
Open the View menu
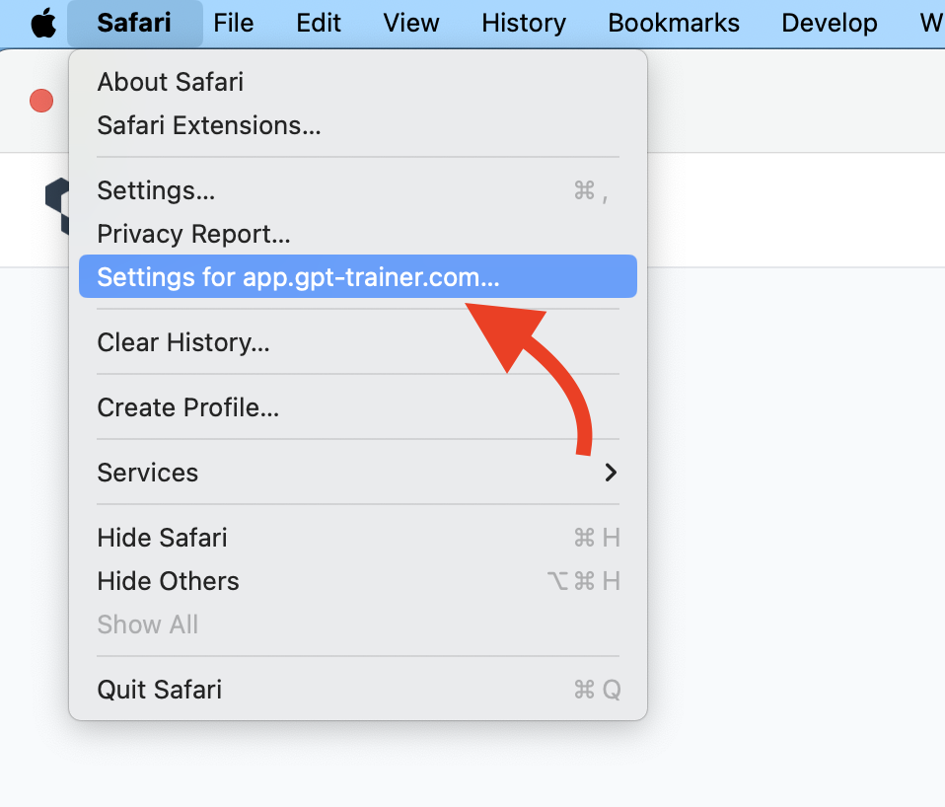point(411,24)
